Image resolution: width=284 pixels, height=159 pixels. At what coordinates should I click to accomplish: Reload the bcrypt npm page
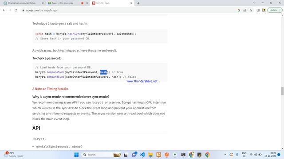16,10
